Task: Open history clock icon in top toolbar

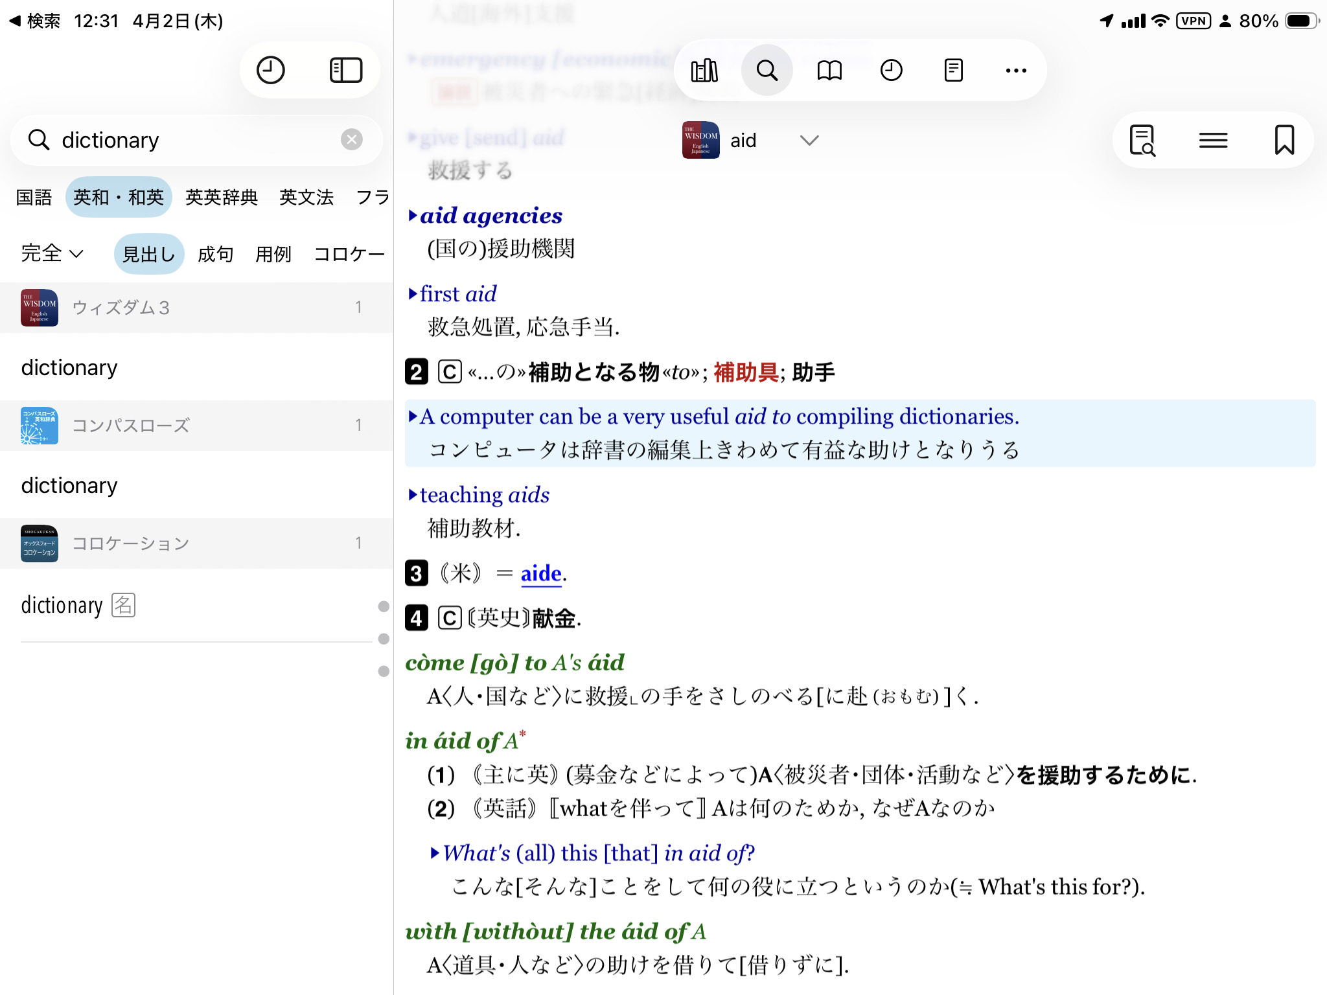Action: pos(892,70)
